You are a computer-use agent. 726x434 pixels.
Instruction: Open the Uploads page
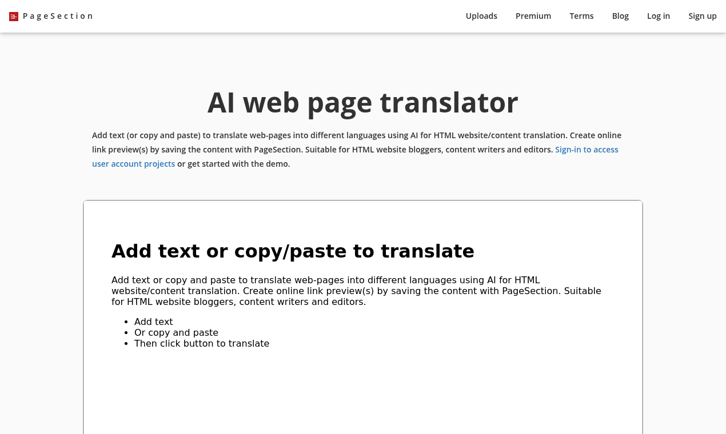(x=481, y=16)
